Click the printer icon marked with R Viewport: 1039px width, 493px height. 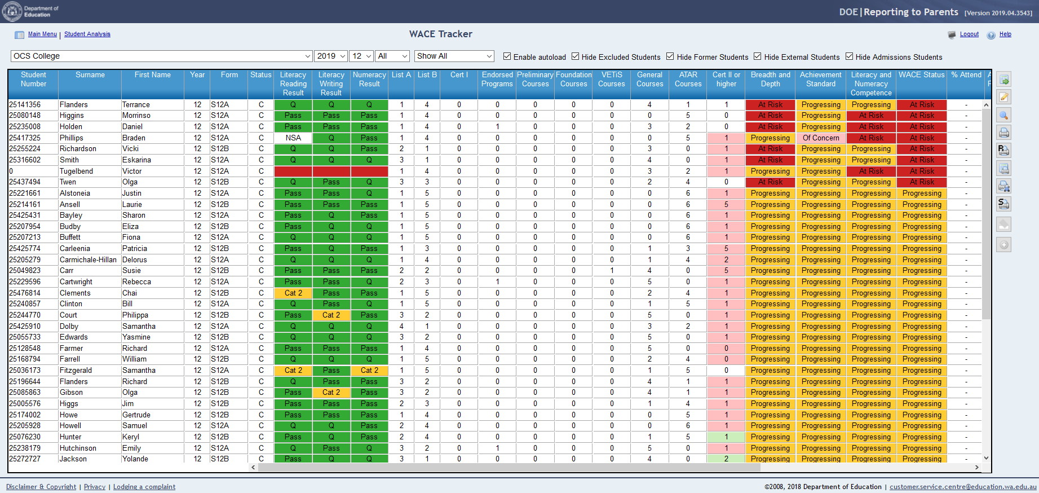(1003, 150)
